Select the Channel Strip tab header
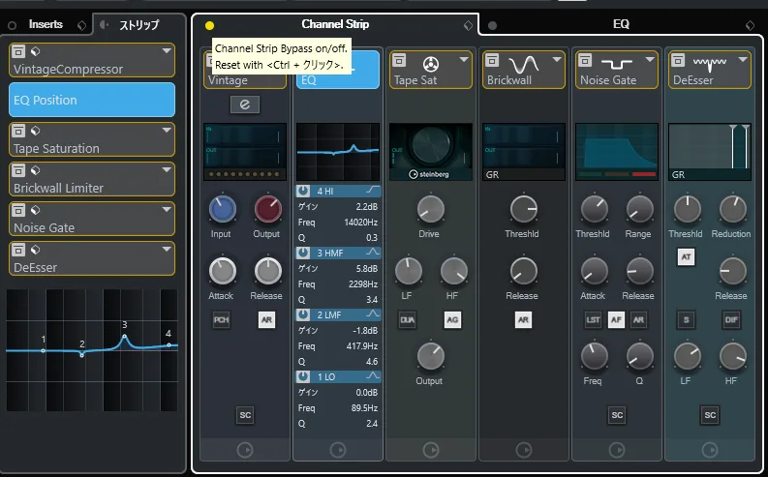 [x=335, y=24]
